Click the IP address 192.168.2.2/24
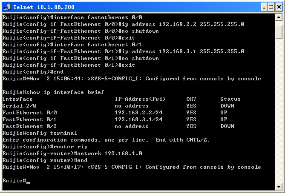This screenshot has width=285, height=193. pos(138,113)
